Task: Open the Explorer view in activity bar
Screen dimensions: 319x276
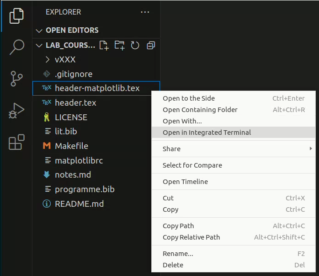Action: [x=16, y=16]
